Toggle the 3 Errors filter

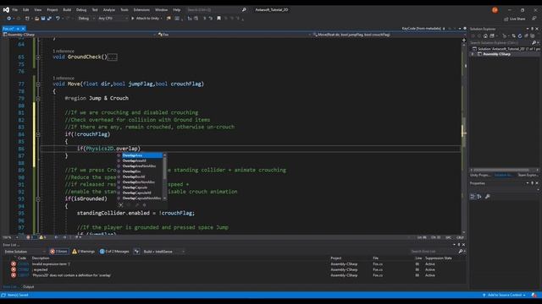[x=59, y=252]
